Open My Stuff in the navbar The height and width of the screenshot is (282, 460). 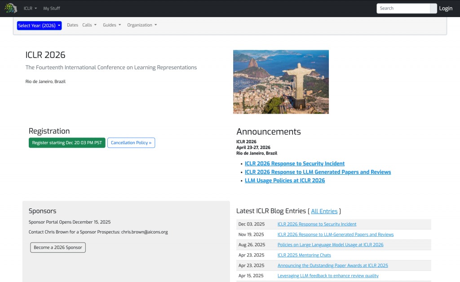tap(51, 9)
